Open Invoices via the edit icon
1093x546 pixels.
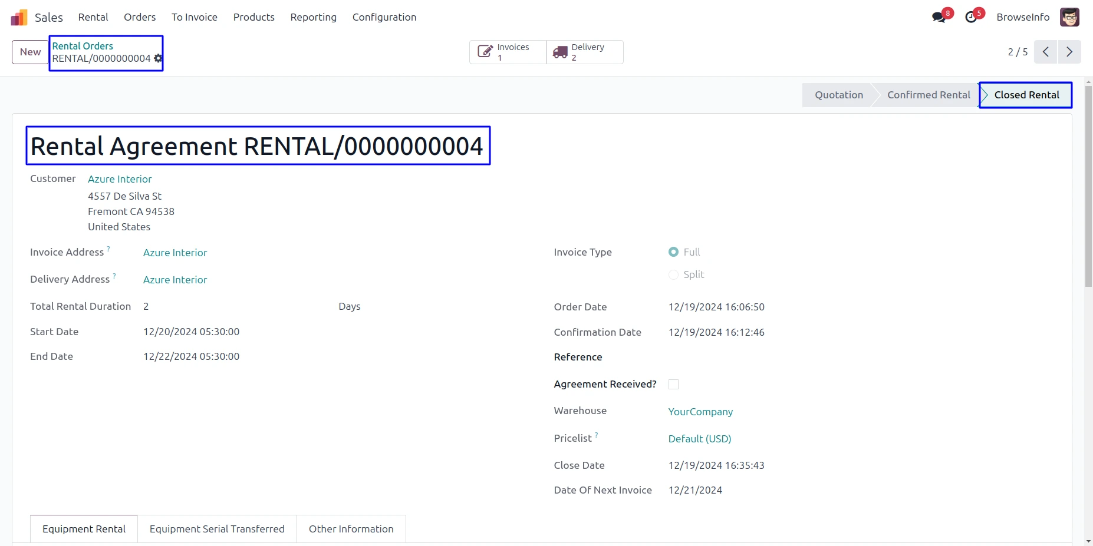point(485,52)
